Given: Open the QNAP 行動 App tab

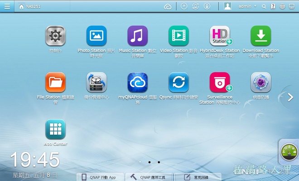Looking at the screenshot, I should coord(100,177).
